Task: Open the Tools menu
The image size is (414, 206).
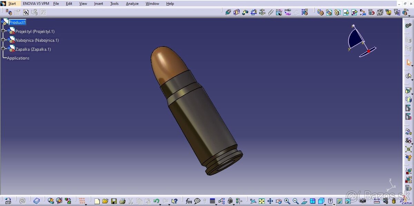Action: [114, 3]
